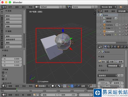
Task: Add a new scene with the plus button
Action: click(x=93, y=7)
